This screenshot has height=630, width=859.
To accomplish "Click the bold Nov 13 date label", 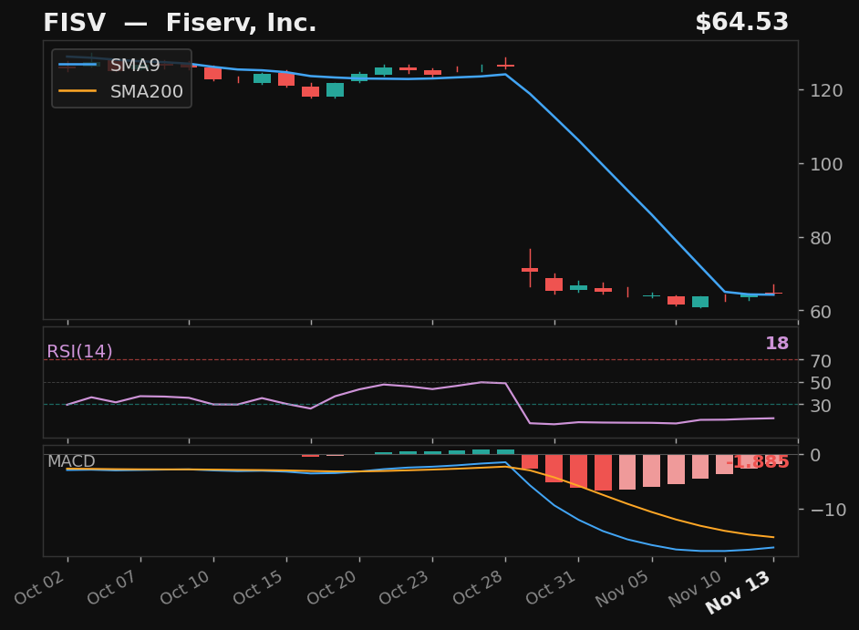I will [739, 592].
